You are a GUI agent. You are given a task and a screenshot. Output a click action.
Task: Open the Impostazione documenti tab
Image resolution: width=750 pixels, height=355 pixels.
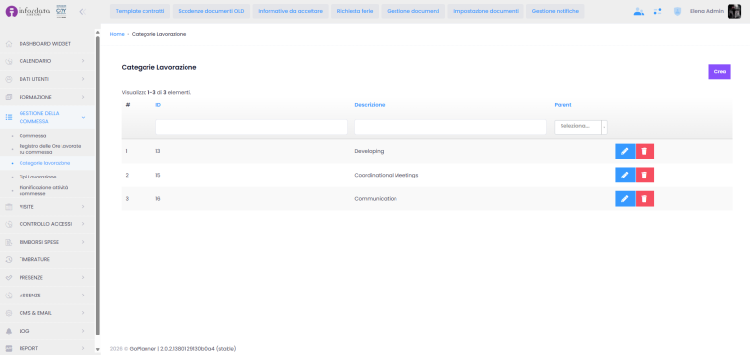point(485,11)
